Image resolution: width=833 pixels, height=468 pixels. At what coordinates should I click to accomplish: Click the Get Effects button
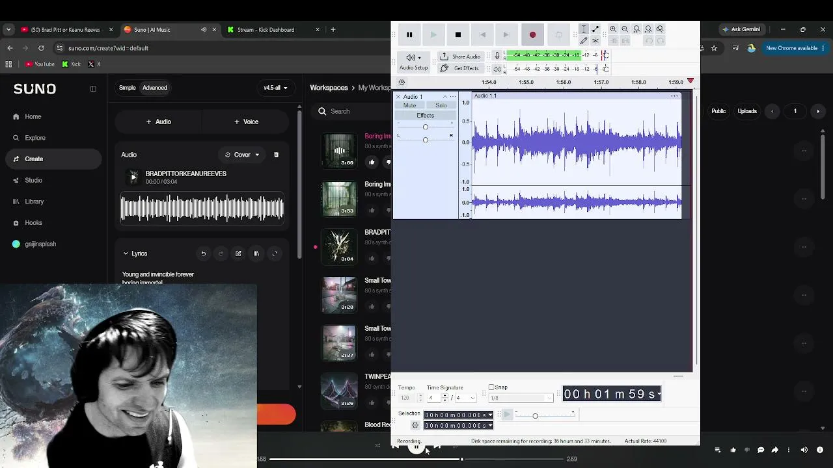tap(460, 68)
